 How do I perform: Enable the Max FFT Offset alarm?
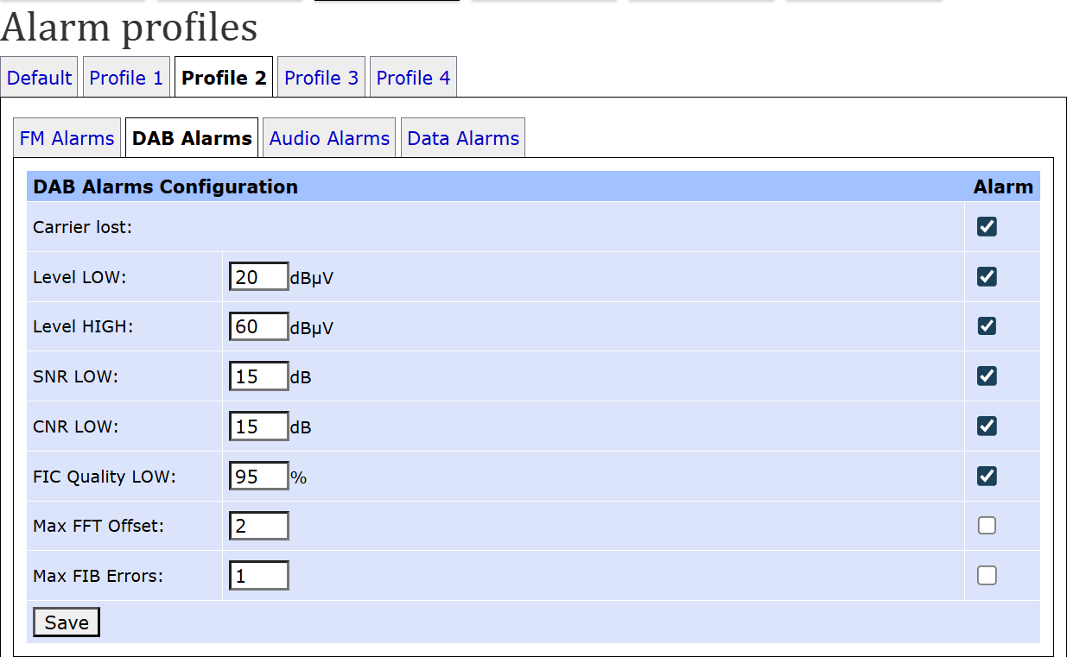pyautogui.click(x=987, y=526)
